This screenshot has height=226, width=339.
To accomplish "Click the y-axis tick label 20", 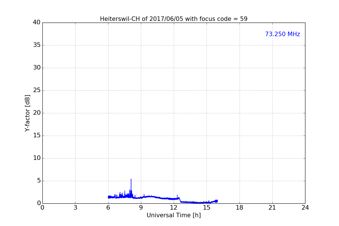I will coord(37,113).
